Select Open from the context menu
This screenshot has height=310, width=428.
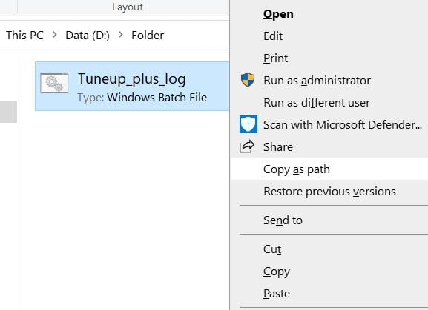pos(278,14)
